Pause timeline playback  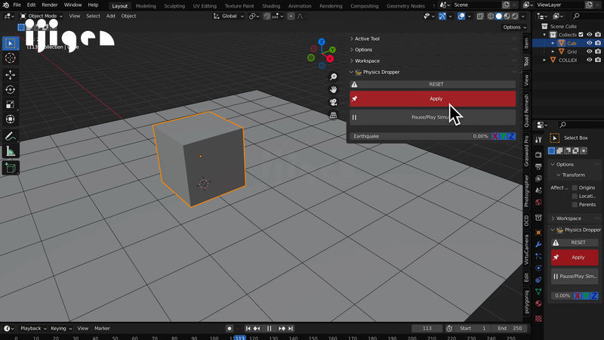[x=270, y=329]
